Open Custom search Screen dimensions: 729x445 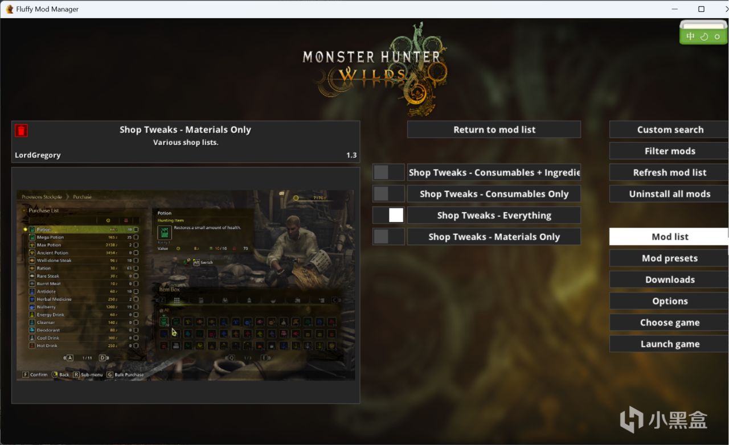(670, 130)
